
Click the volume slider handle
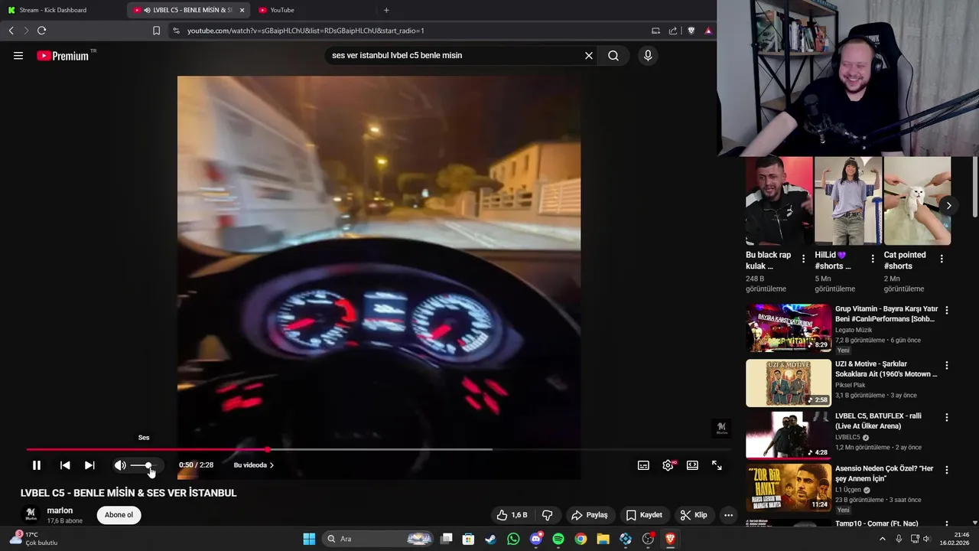[148, 465]
